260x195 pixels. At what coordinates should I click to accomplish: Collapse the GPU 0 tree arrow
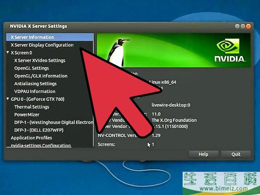pyautogui.click(x=8, y=99)
